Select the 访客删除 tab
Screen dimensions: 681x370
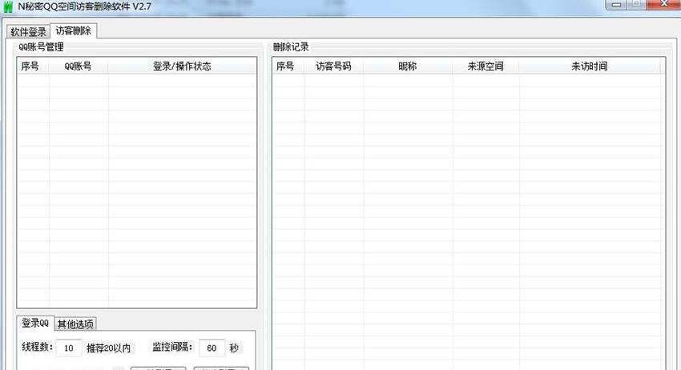(x=74, y=30)
